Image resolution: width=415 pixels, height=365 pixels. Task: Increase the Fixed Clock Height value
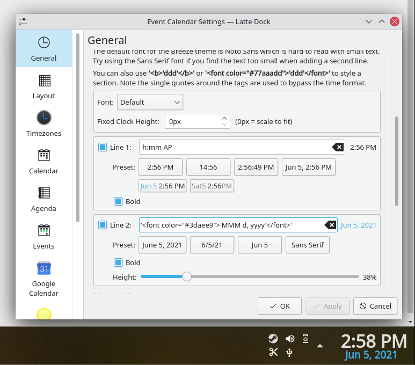click(x=224, y=118)
